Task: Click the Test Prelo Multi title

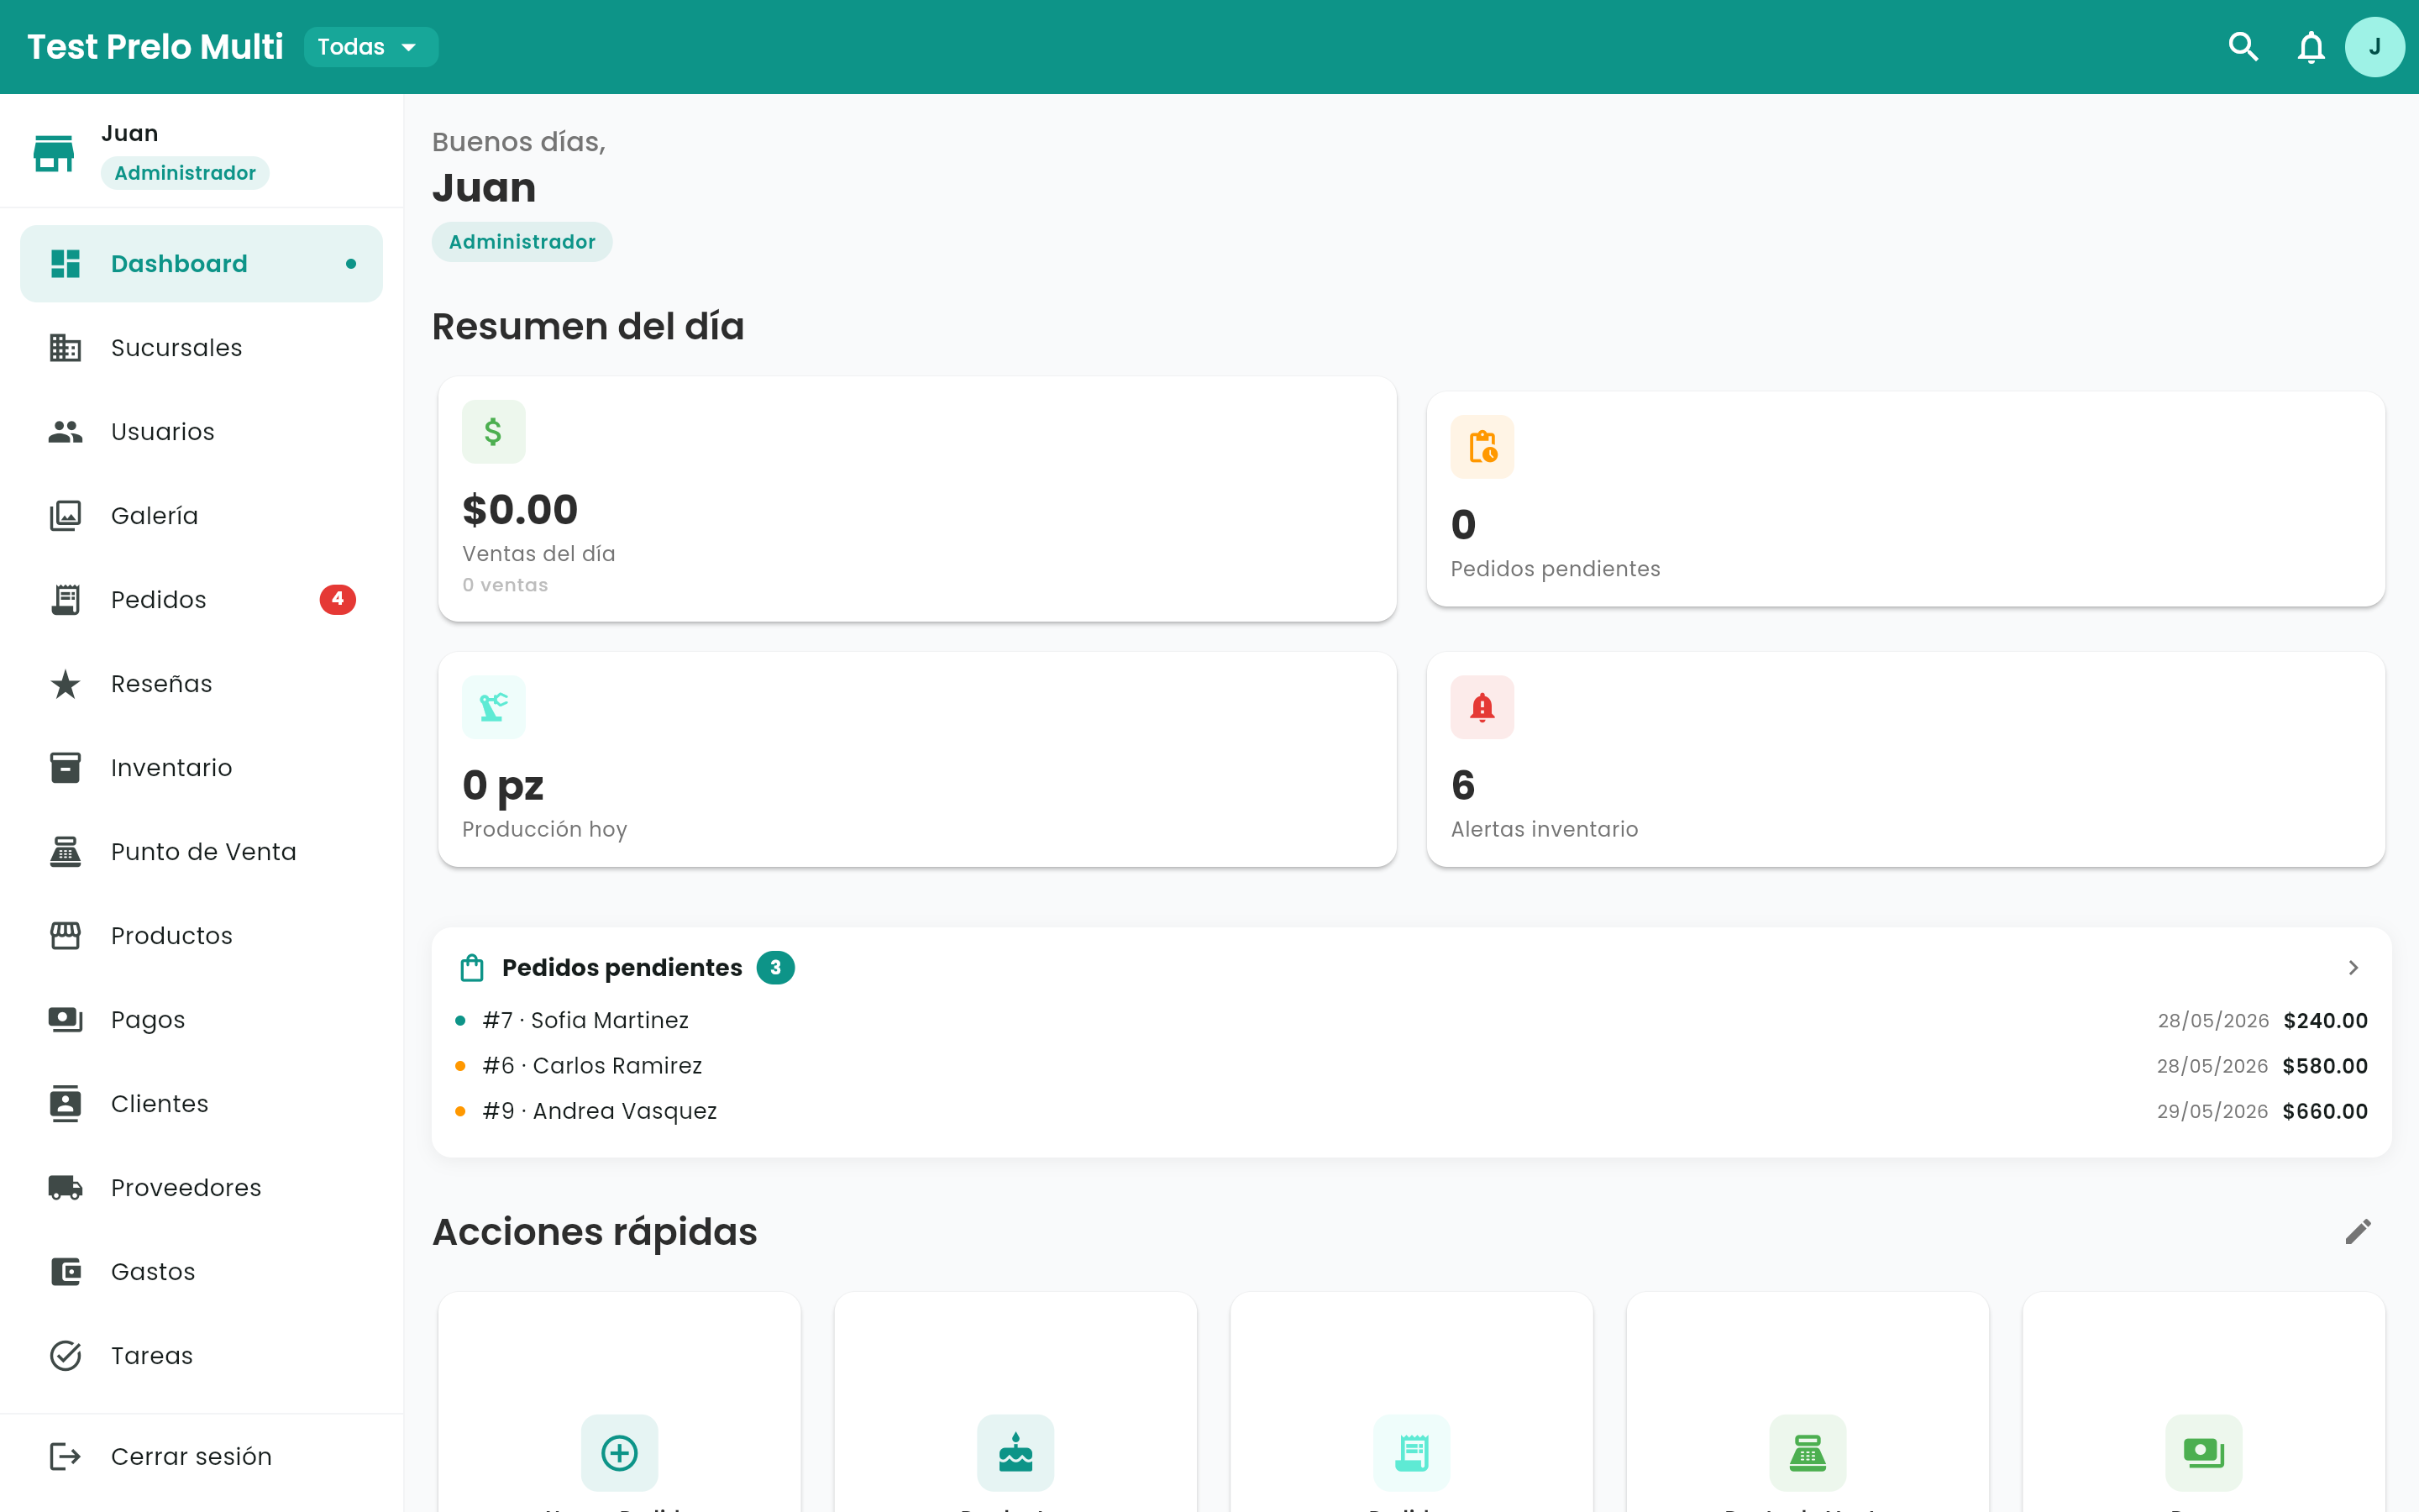Action: click(x=155, y=47)
